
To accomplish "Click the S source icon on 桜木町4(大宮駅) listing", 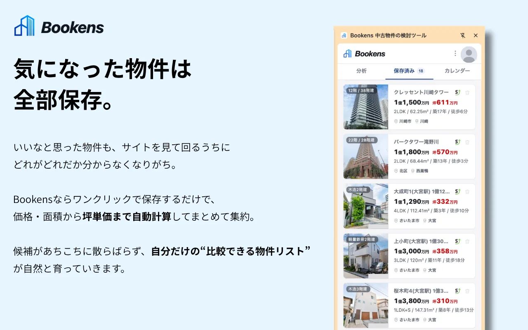I will [x=457, y=291].
